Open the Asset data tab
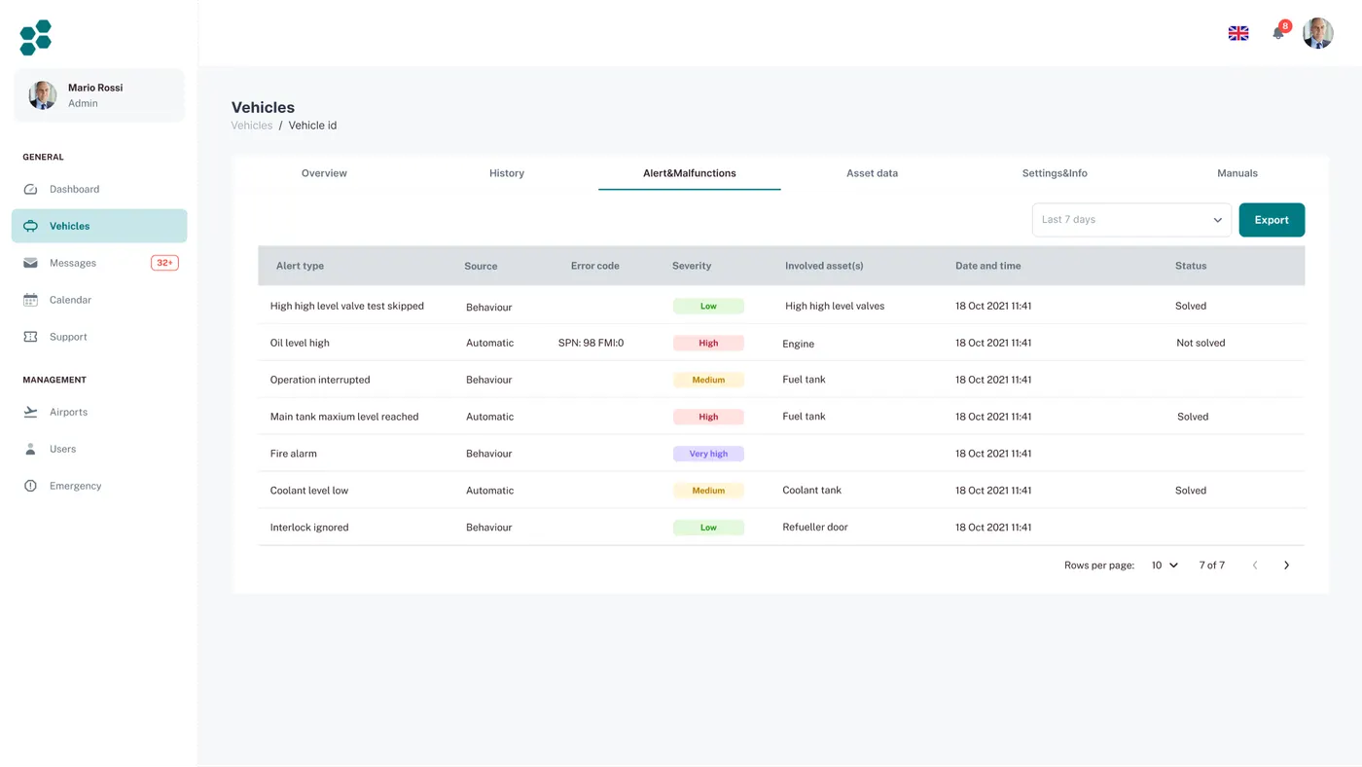This screenshot has height=767, width=1362. 873,173
